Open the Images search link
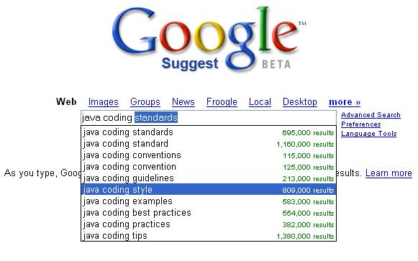Screen dimensions: 418x261 point(103,101)
